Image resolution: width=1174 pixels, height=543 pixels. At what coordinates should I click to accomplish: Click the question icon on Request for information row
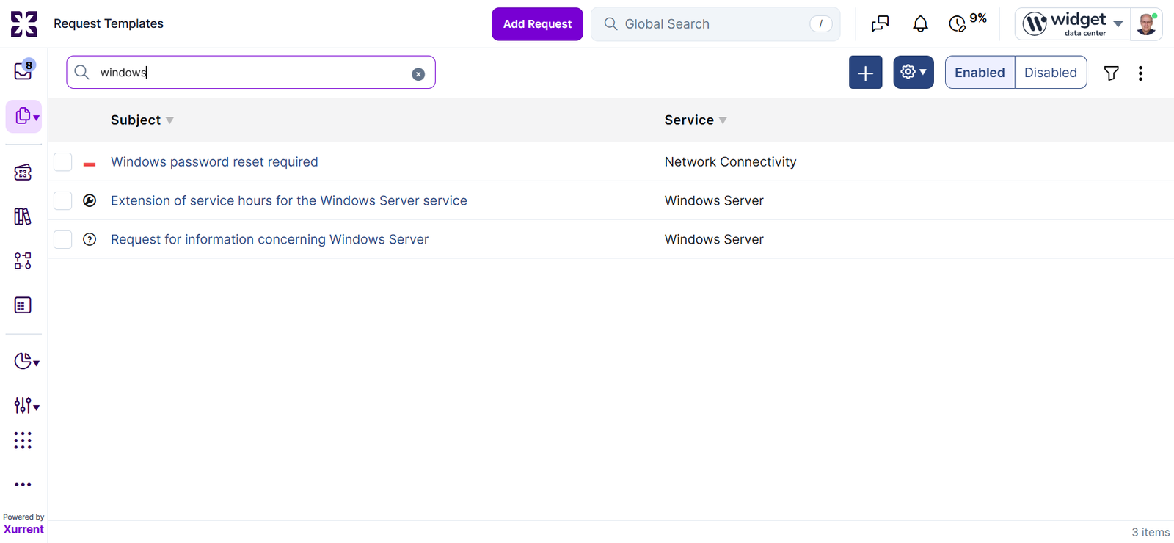point(90,239)
